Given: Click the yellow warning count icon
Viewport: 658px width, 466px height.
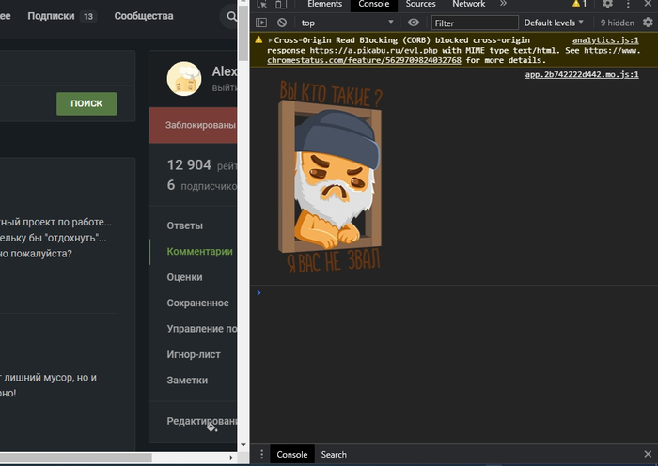Looking at the screenshot, I should (x=578, y=5).
